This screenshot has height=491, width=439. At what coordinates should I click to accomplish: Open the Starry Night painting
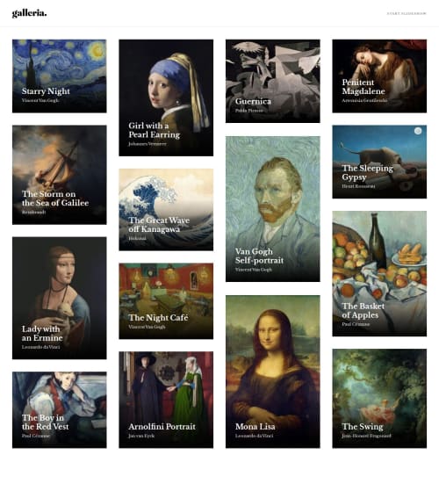click(x=60, y=76)
